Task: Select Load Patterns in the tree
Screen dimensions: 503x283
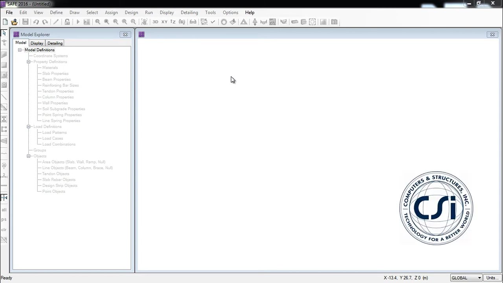Action: pyautogui.click(x=55, y=132)
